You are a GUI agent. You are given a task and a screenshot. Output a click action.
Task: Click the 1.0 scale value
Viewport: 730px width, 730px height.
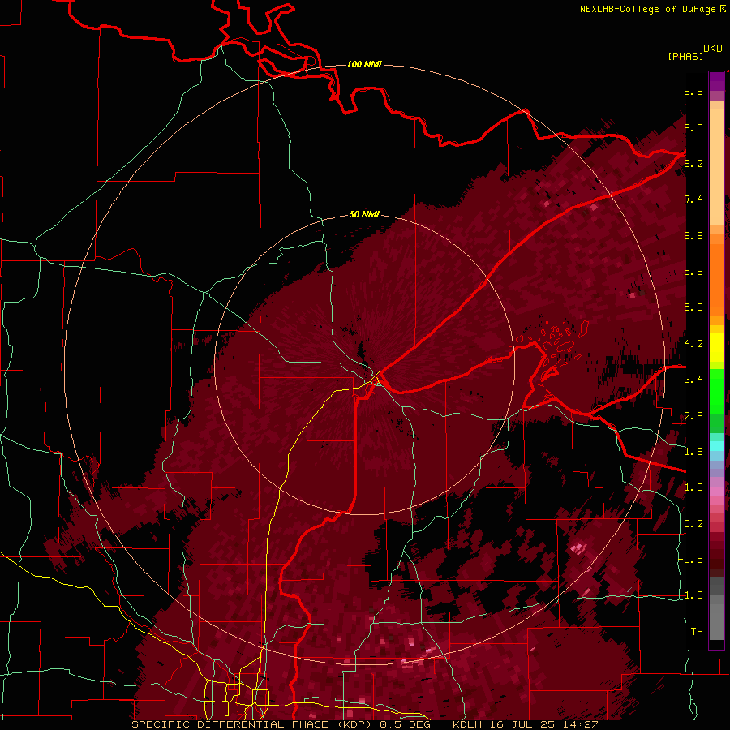(693, 487)
